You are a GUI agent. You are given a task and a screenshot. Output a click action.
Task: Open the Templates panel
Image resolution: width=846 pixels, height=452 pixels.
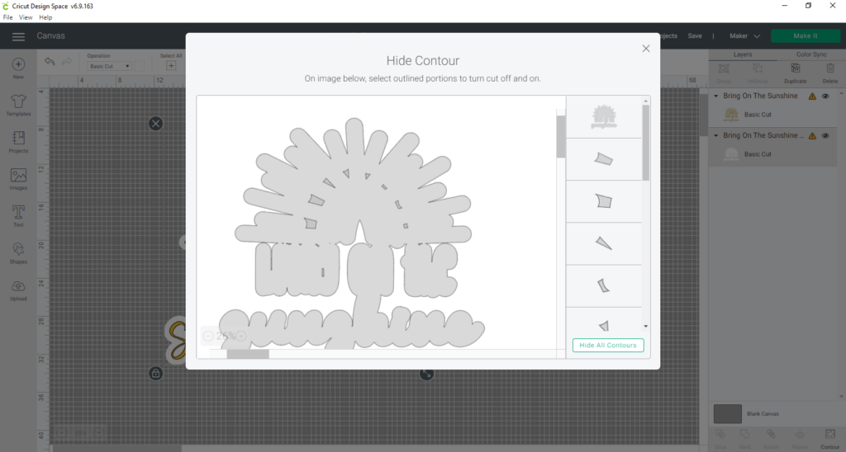18,101
